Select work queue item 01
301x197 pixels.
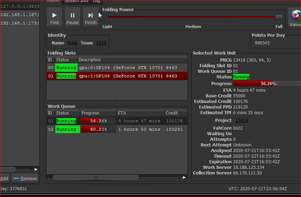[117, 121]
